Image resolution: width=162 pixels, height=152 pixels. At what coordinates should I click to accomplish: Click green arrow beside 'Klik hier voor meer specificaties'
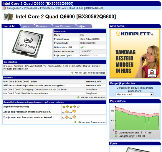pos(72,73)
